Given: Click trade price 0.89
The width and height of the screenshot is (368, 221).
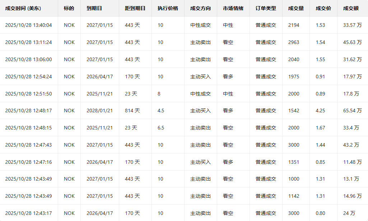Looking at the screenshot, I should pos(320,94).
